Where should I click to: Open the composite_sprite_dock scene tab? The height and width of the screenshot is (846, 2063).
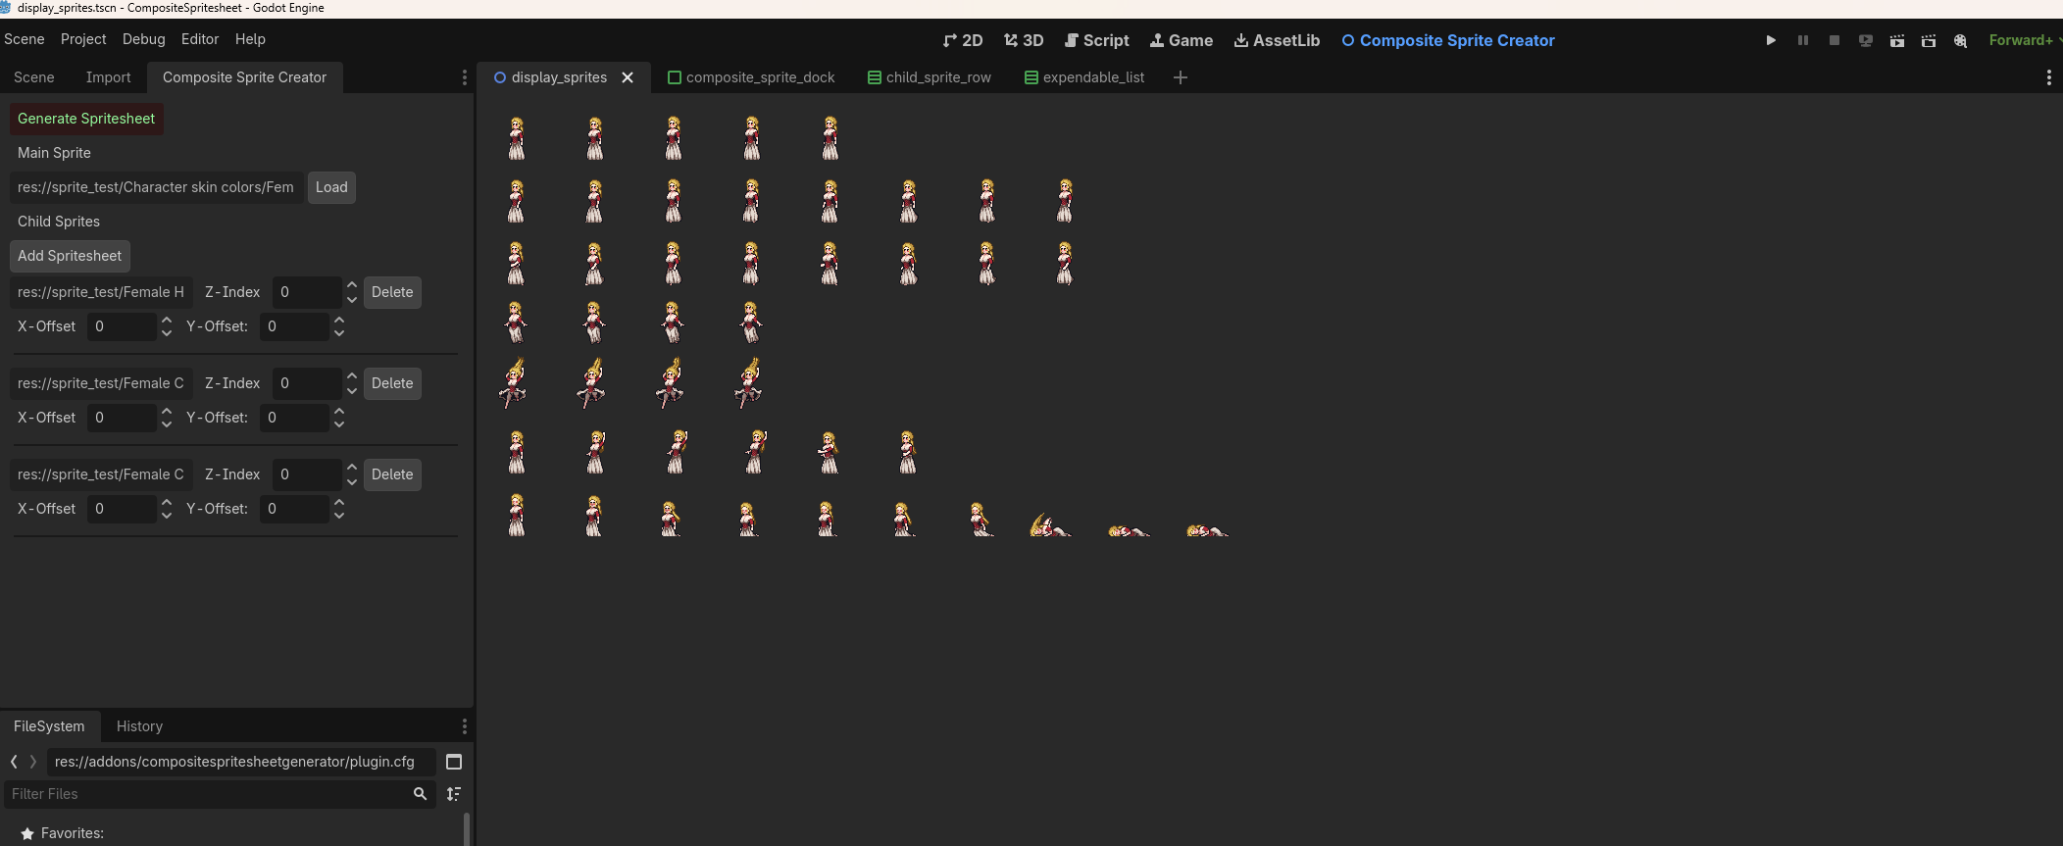751,77
